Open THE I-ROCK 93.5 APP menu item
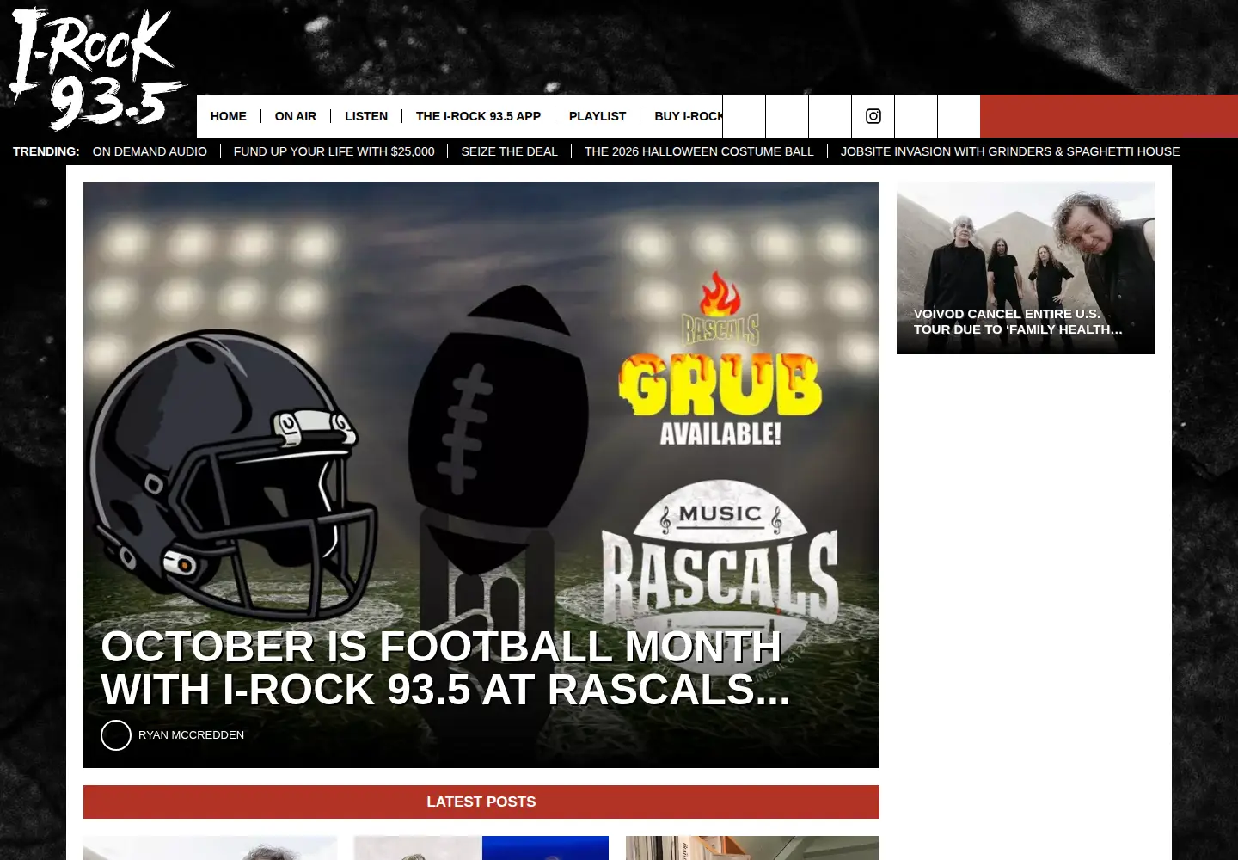This screenshot has width=1238, height=860. [x=478, y=116]
